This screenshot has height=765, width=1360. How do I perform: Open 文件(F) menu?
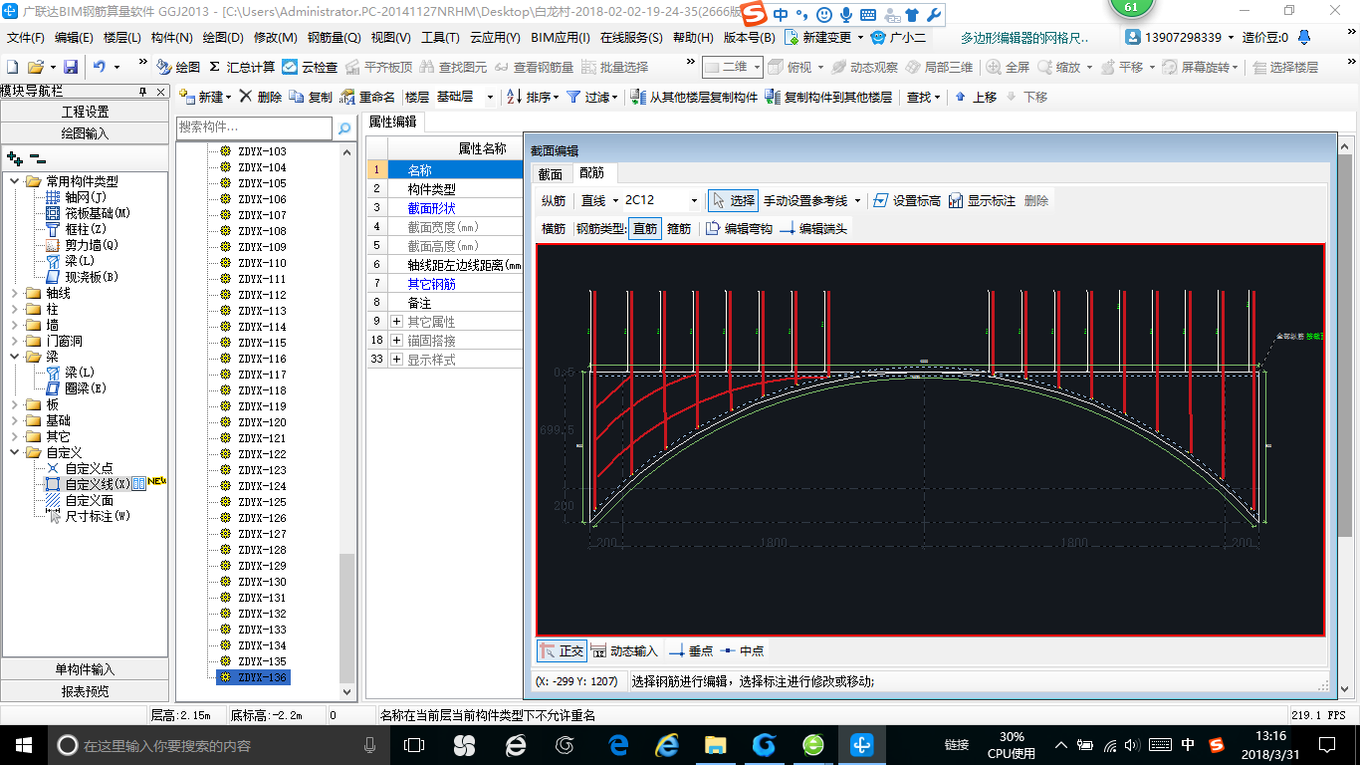coord(26,37)
